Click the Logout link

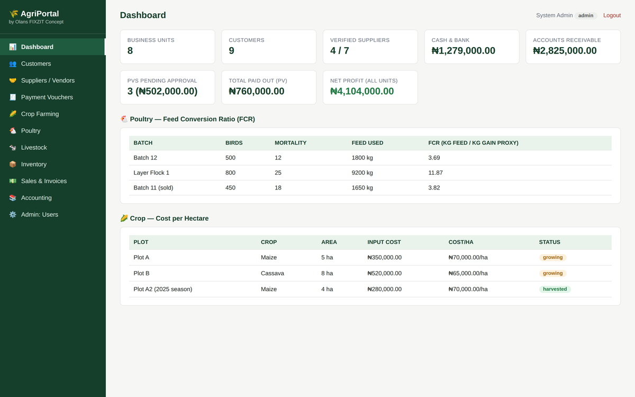pyautogui.click(x=612, y=15)
